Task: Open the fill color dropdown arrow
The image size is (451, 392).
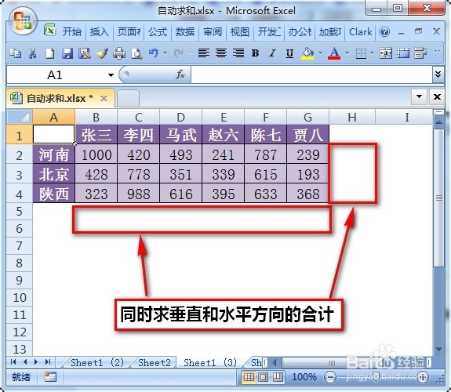Action: [320, 53]
